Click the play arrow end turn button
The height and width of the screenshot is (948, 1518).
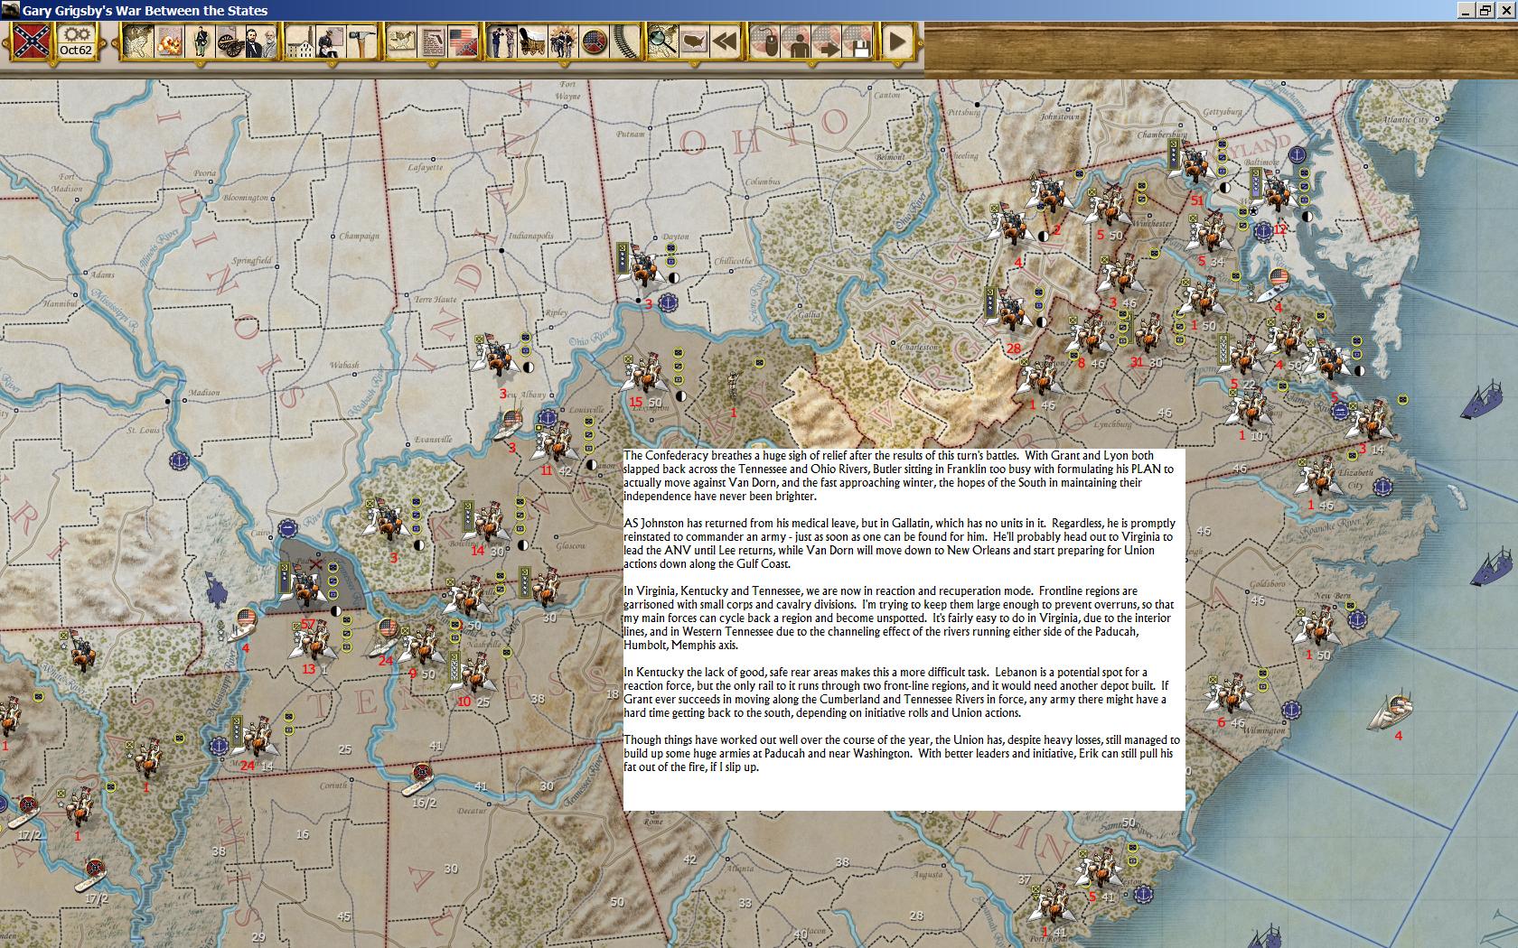click(897, 42)
